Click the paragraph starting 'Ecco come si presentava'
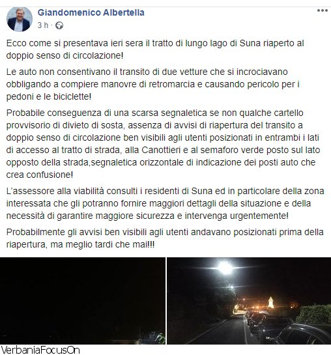The image size is (331, 355). click(155, 50)
